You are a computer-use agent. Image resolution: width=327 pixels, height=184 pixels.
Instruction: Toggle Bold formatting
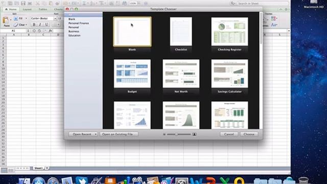[34, 25]
